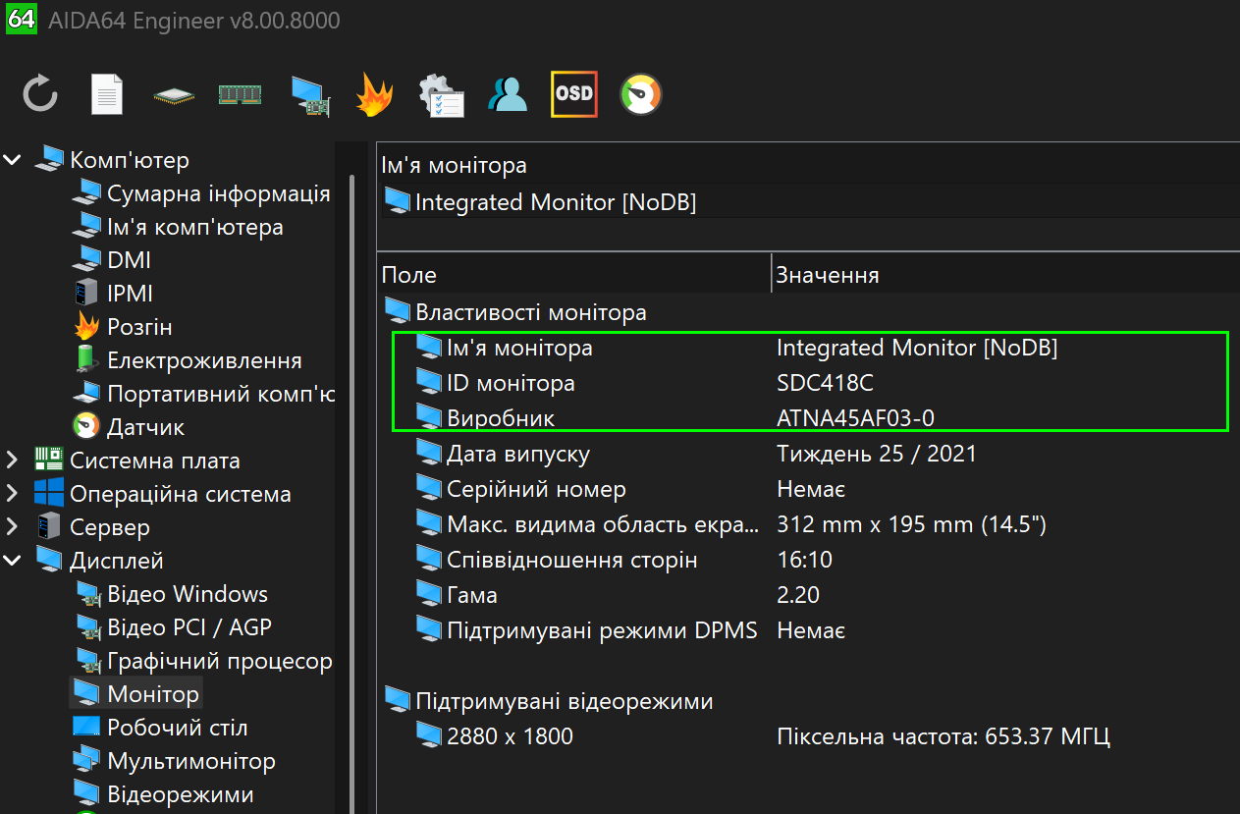The image size is (1240, 814).
Task: Select Датчик in the sidebar
Action: pos(145,427)
